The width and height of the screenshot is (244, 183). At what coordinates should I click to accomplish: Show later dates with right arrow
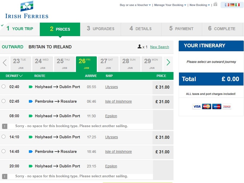(x=168, y=62)
